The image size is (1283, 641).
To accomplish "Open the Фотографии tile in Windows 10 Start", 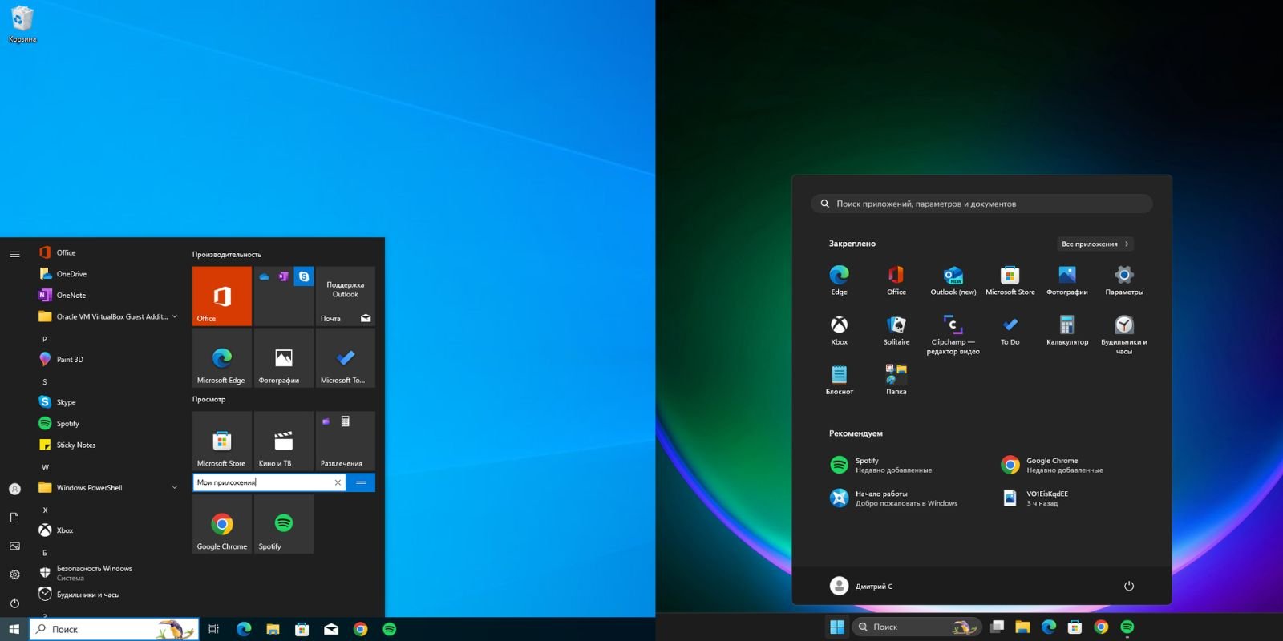I will 284,358.
